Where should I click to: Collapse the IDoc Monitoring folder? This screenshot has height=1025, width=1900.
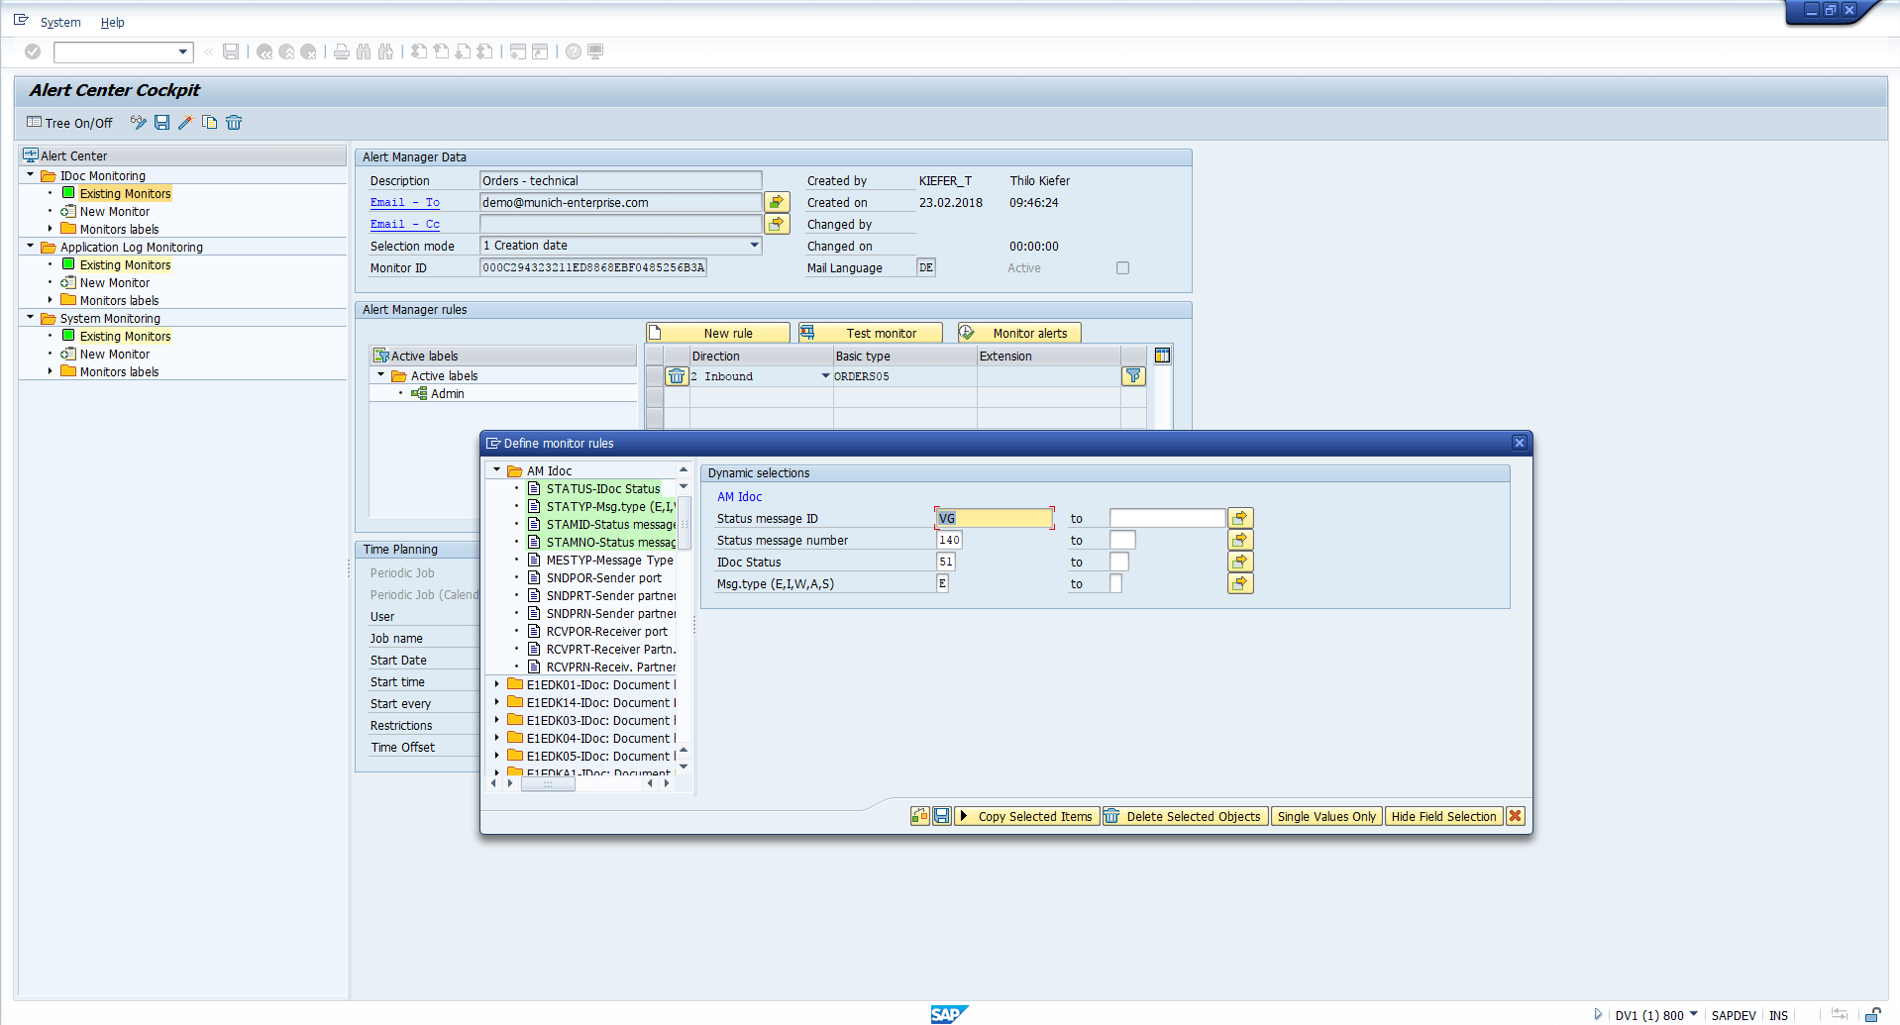pos(30,175)
